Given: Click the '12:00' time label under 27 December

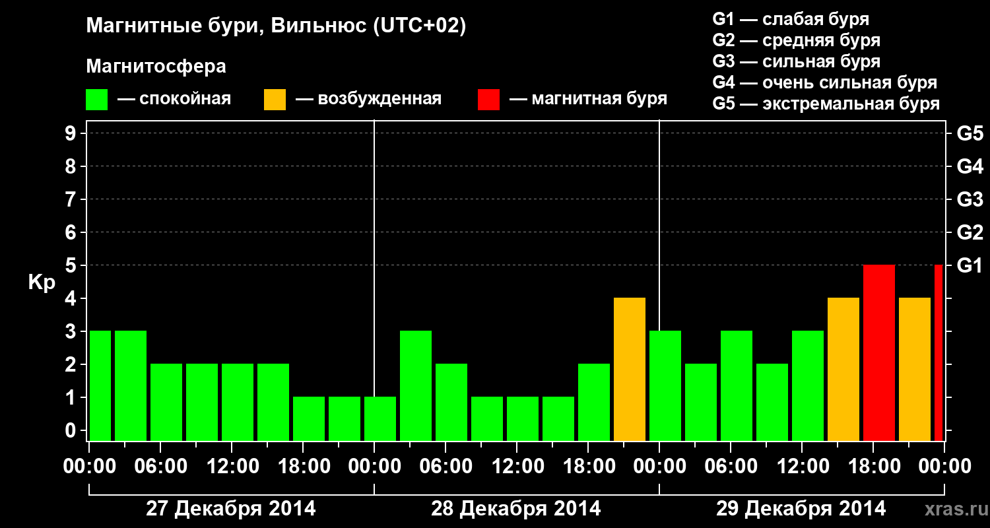Looking at the screenshot, I should 232,467.
